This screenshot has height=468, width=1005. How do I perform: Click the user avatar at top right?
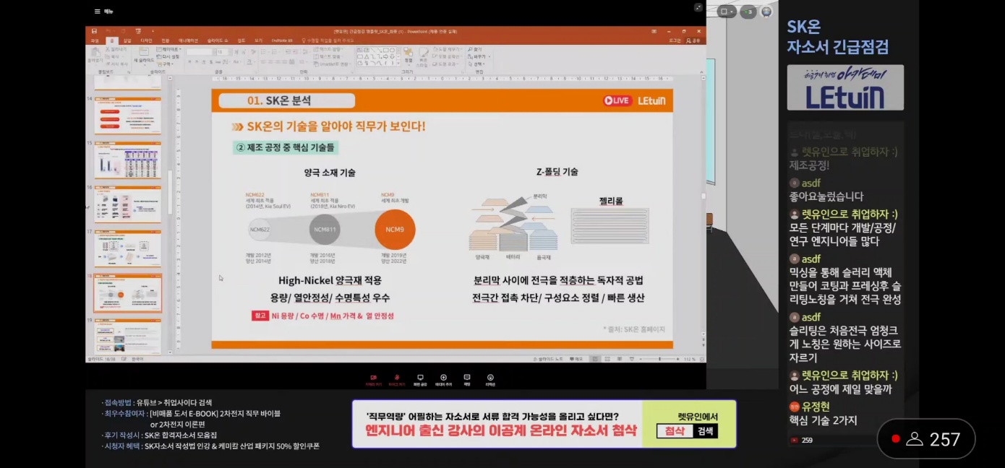[x=766, y=12]
